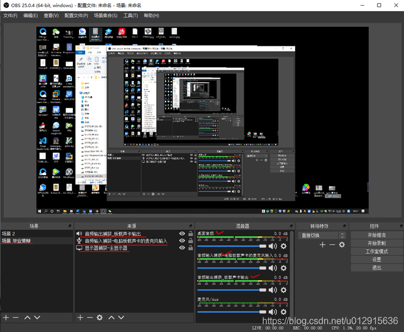This screenshot has width=404, height=332.
Task: Select scene 场景 2
Action: [x=37, y=234]
